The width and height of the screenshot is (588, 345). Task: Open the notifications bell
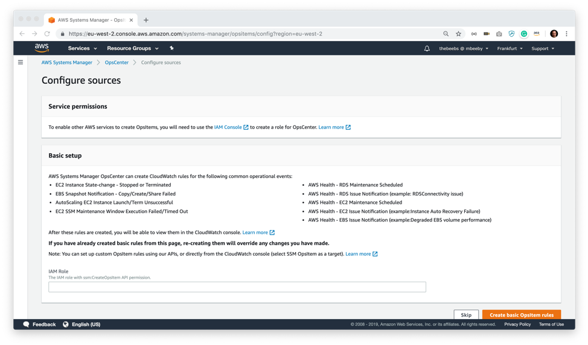point(427,48)
